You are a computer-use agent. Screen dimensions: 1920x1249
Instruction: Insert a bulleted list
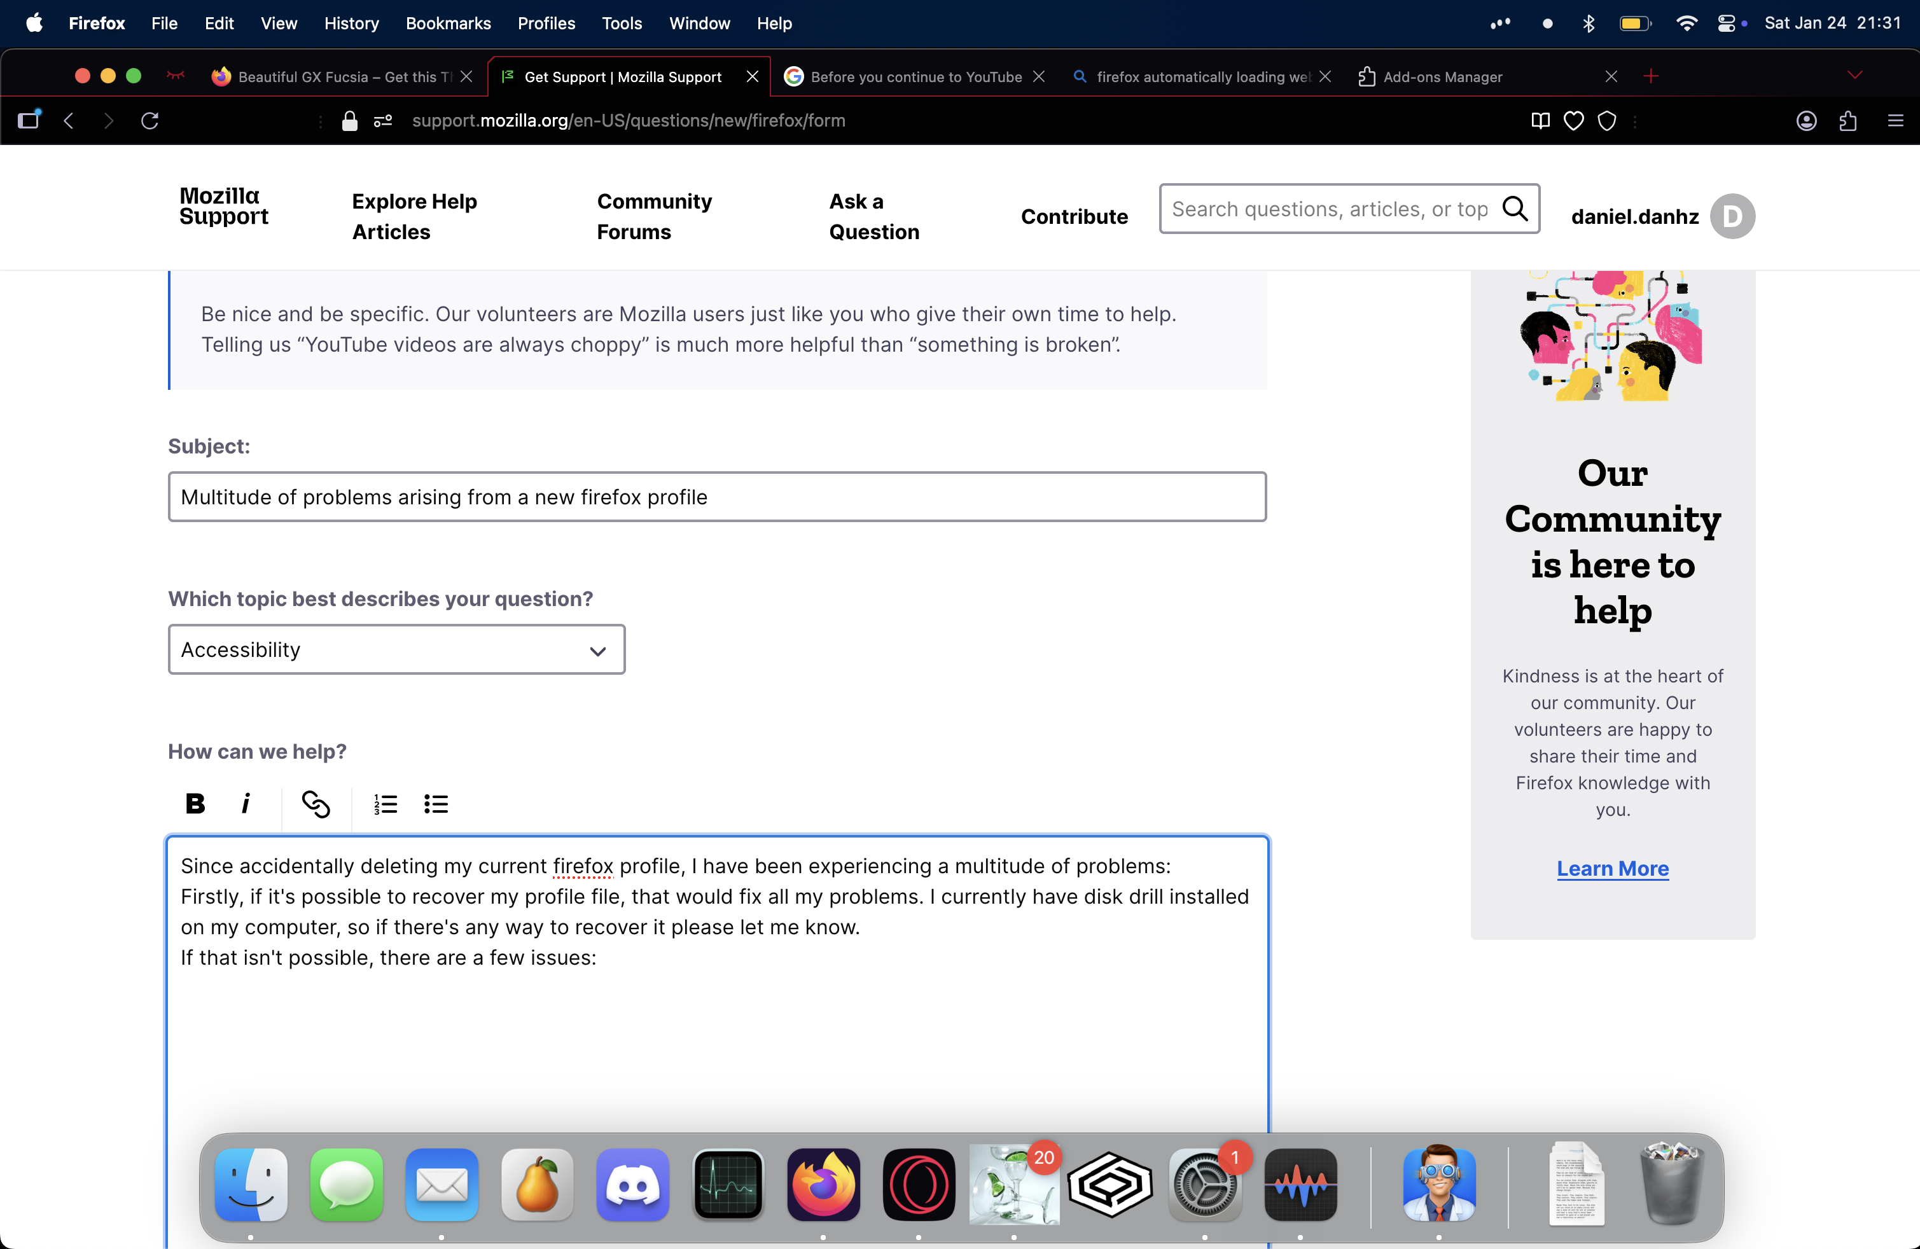[x=436, y=803]
